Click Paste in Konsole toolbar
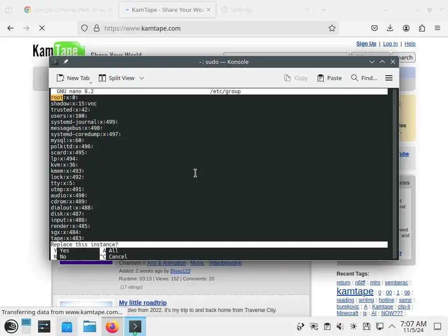 pos(329,78)
